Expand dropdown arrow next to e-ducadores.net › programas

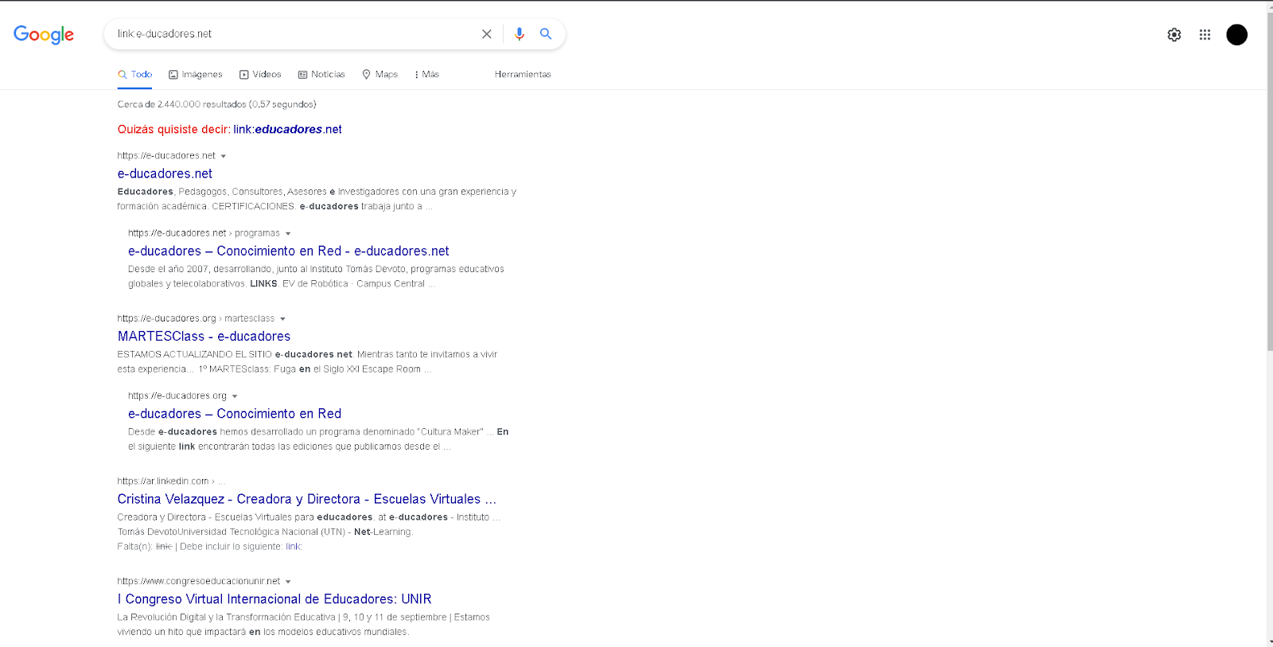288,233
